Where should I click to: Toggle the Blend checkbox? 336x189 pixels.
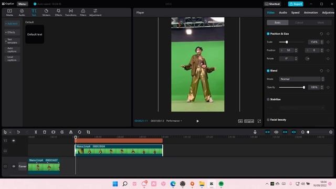tap(268, 70)
